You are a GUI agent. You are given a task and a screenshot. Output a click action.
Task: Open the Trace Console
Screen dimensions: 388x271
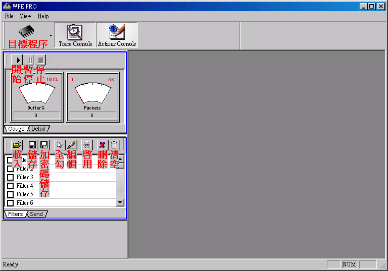75,35
